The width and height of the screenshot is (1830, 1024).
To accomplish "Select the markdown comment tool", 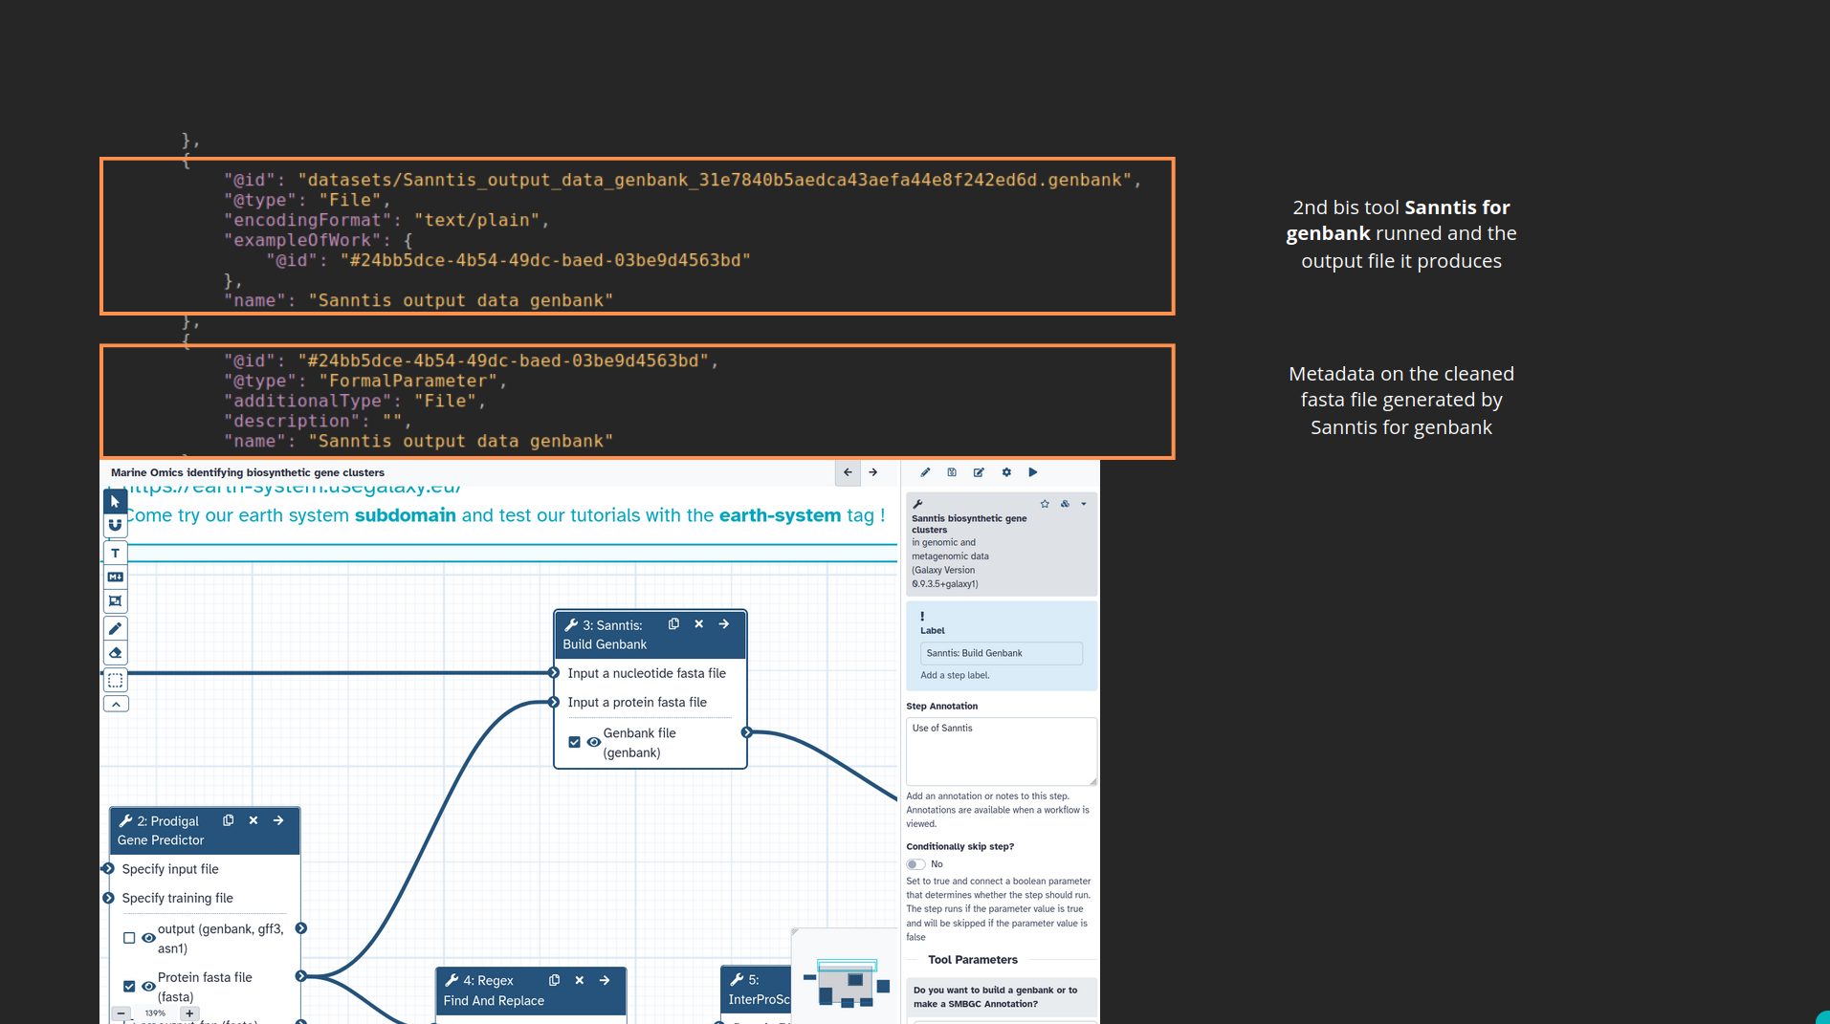I will (116, 577).
